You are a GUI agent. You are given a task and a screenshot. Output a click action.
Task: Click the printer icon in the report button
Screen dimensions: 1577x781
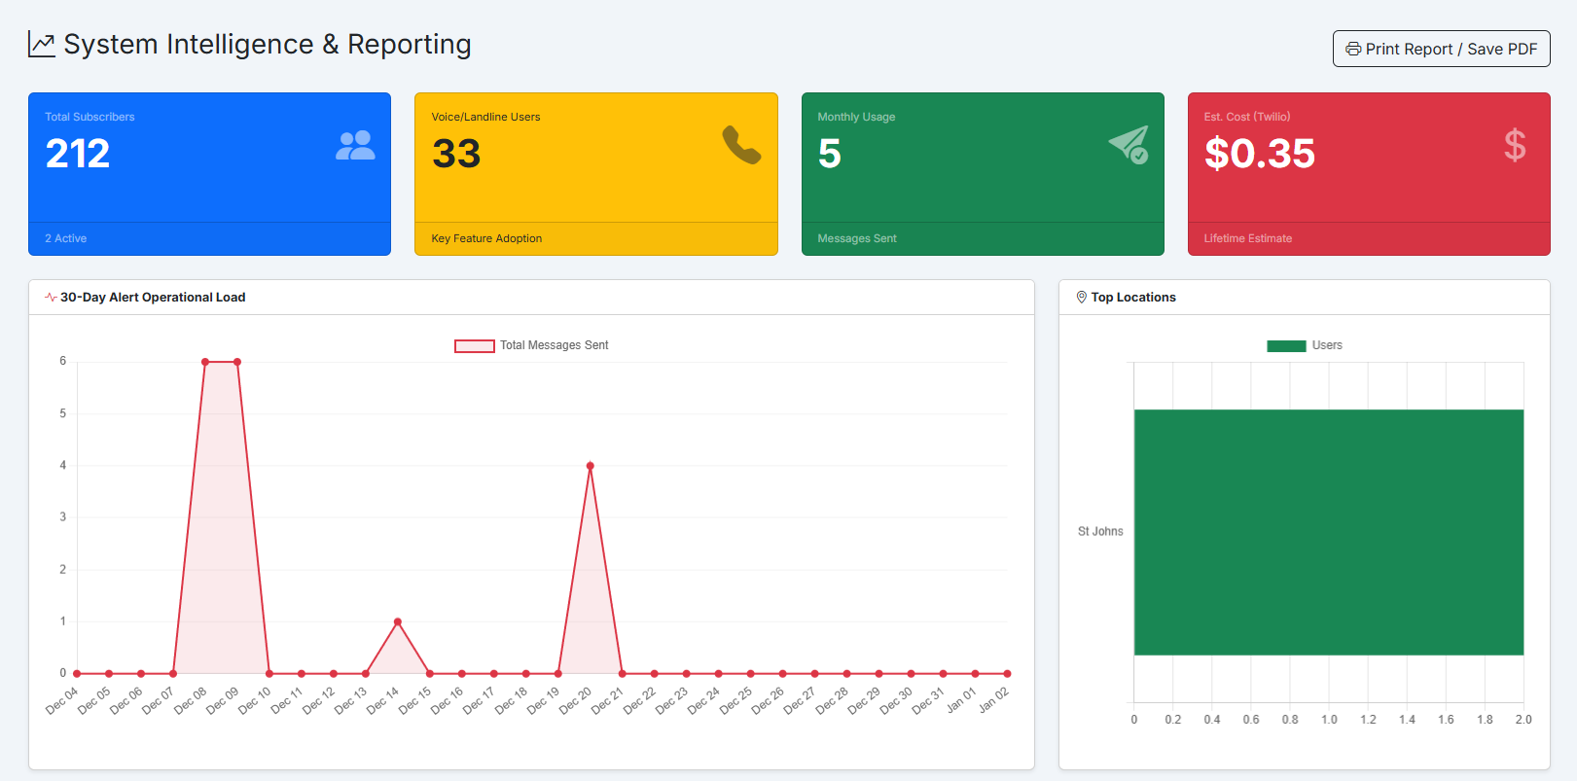pos(1352,49)
